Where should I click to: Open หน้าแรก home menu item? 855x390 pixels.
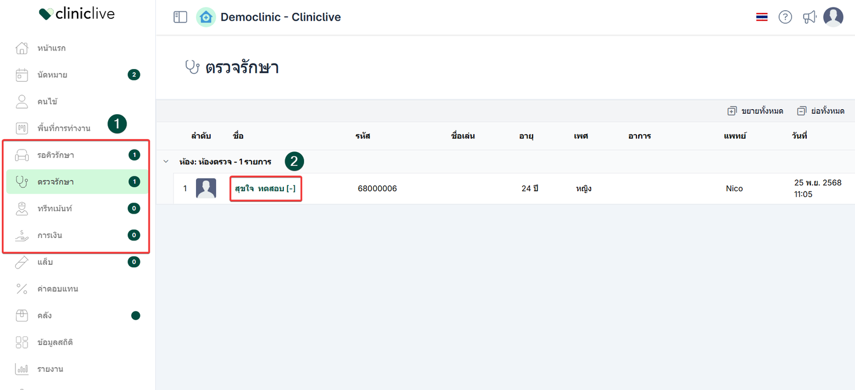[51, 48]
